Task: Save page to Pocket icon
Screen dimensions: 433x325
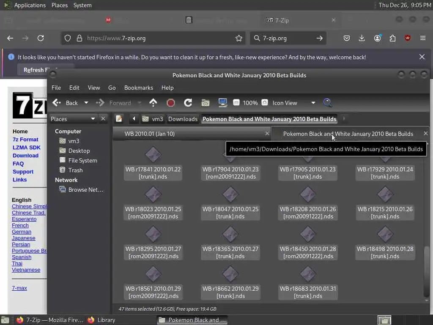Action: [x=347, y=38]
